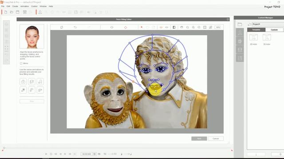Click the Open Project folder icon

click(12, 12)
